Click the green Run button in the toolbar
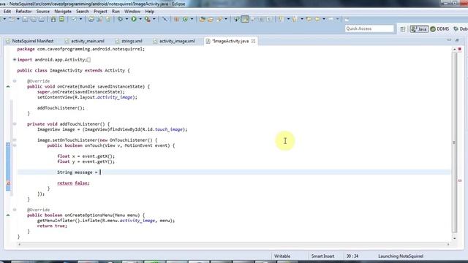The height and width of the screenshot is (263, 468). pos(134,20)
